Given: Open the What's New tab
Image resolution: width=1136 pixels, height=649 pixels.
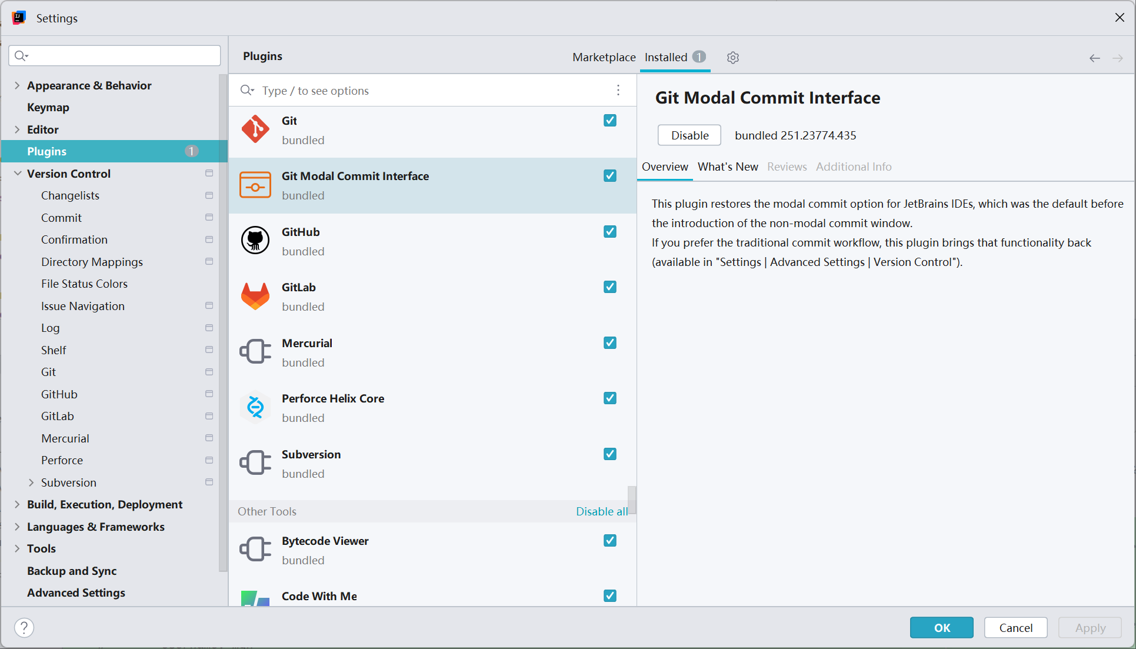Looking at the screenshot, I should point(728,167).
